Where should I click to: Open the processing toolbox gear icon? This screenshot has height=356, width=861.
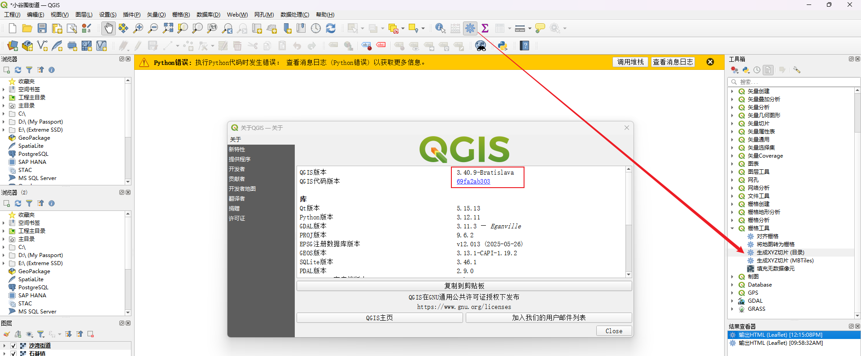click(470, 28)
